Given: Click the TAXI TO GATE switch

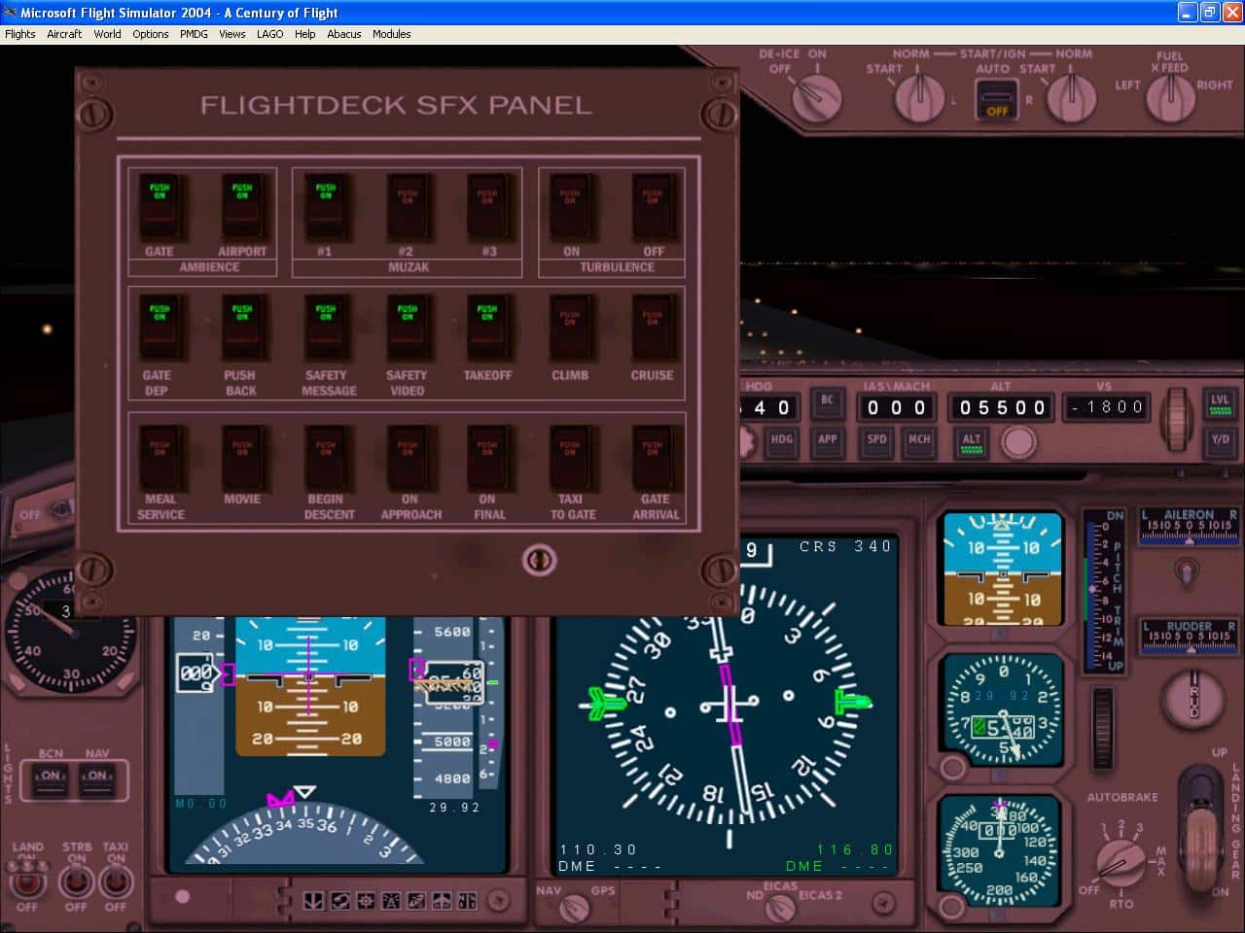Looking at the screenshot, I should (x=570, y=457).
